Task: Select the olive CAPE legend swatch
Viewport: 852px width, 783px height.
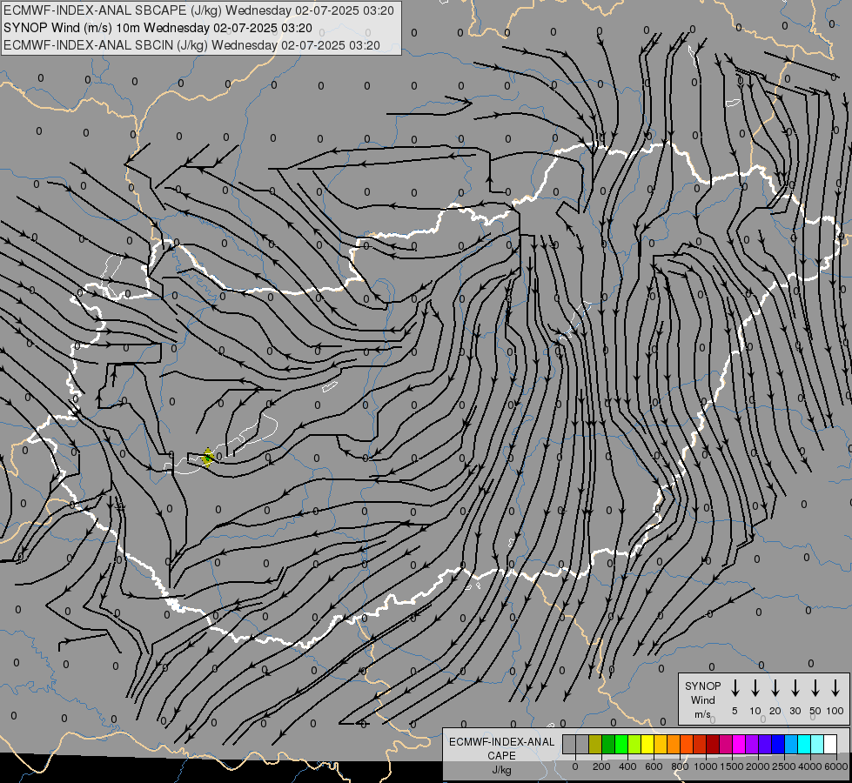Action: pyautogui.click(x=595, y=744)
